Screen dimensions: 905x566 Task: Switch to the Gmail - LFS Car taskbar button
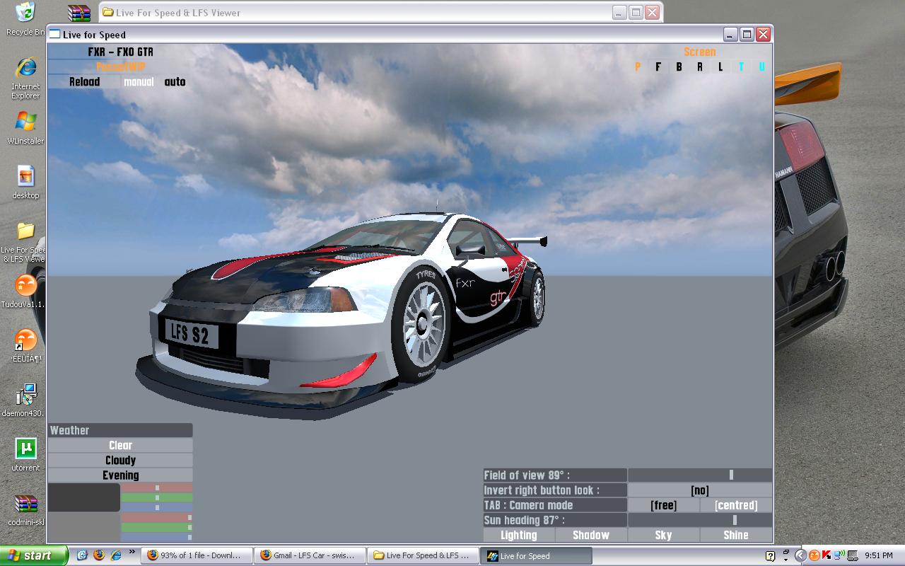coord(310,555)
